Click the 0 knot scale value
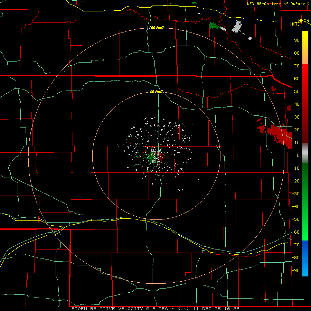The image size is (311, 311). 298,155
